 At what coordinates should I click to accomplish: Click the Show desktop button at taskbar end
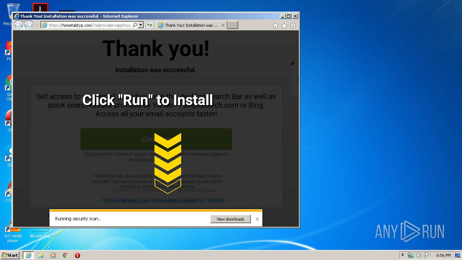pos(458,255)
